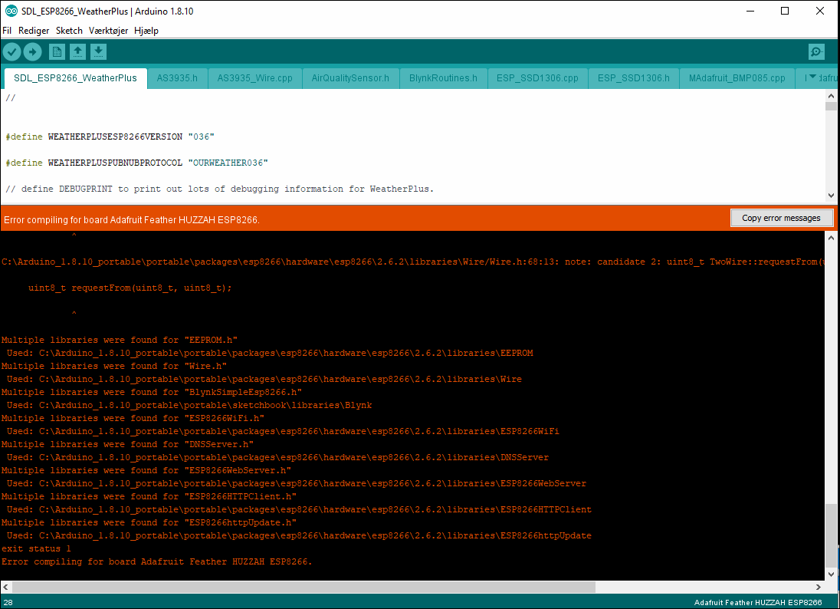Click the console vertical scrollbar thumb
Image resolution: width=840 pixels, height=609 pixels.
point(831,535)
